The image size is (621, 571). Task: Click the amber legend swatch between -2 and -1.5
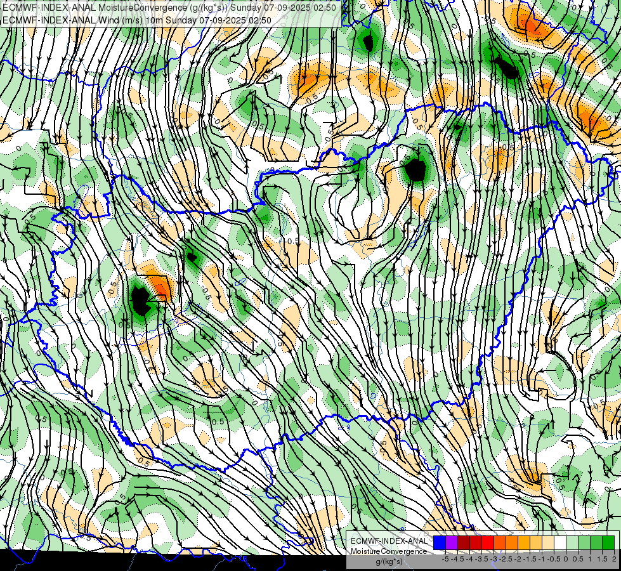click(524, 543)
